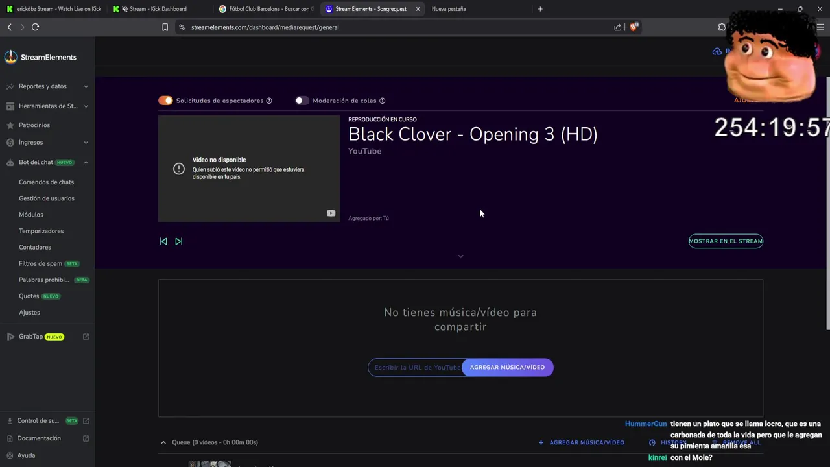Click MOSTRAR EN EL STREAM button
Viewport: 830px width, 467px height.
click(726, 241)
